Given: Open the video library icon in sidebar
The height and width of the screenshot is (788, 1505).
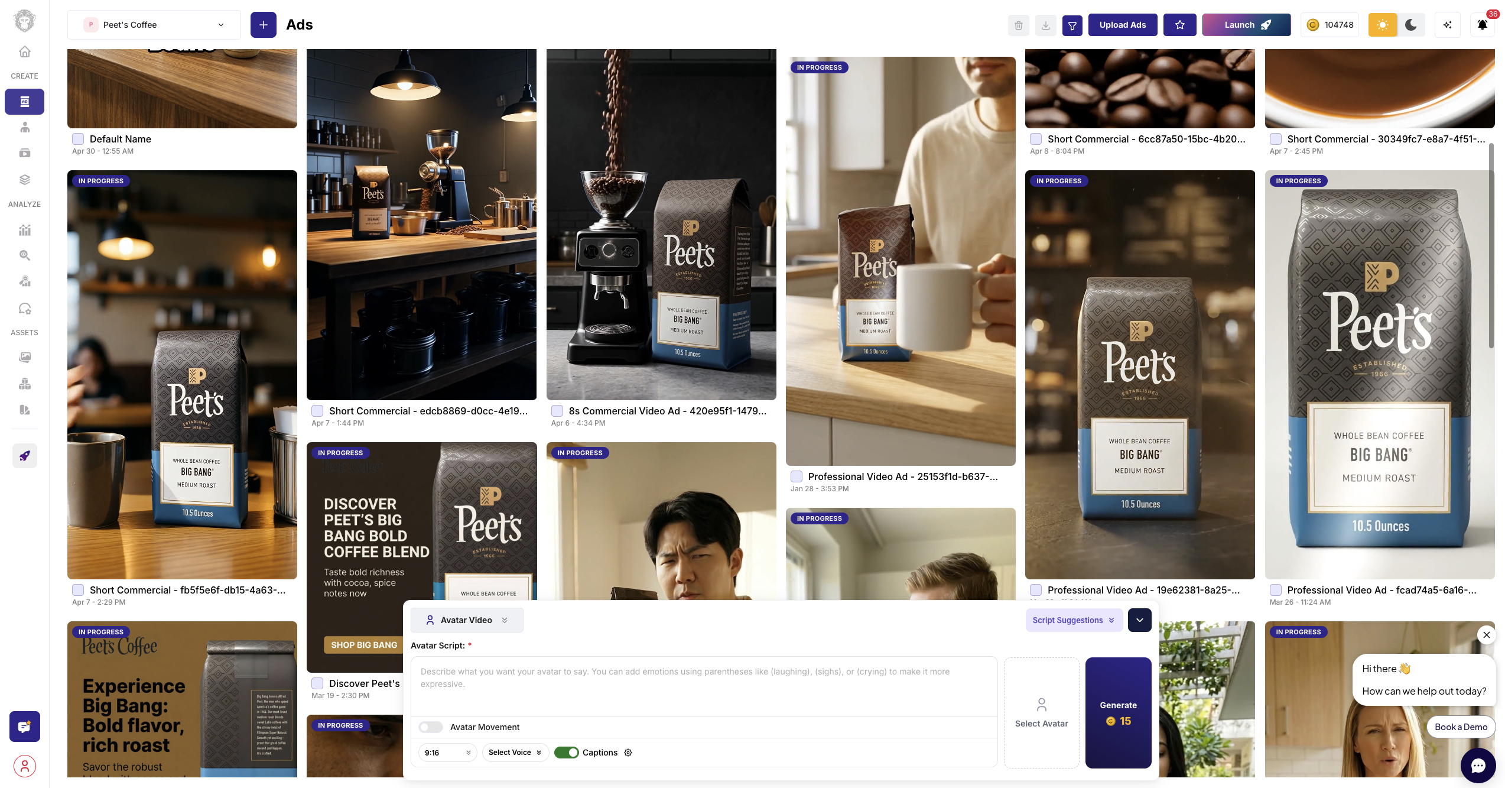Looking at the screenshot, I should point(25,153).
